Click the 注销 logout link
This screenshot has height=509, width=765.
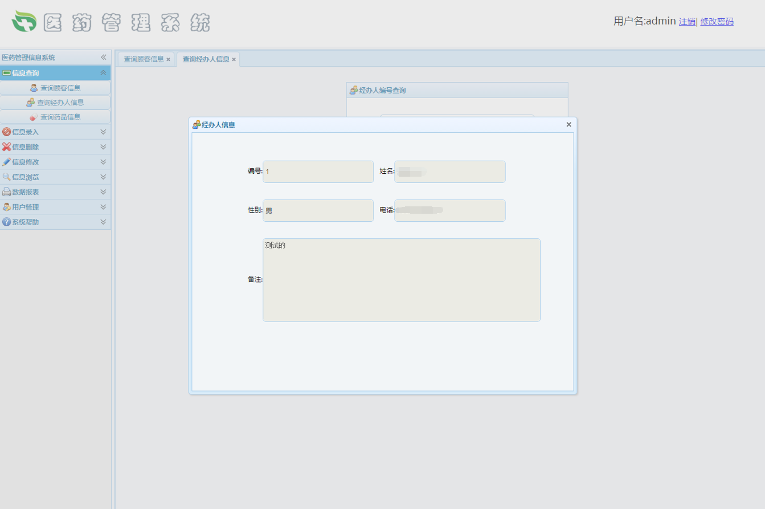tap(687, 22)
